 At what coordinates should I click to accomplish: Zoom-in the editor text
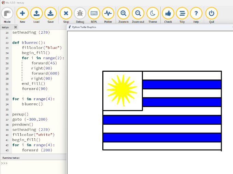click(123, 15)
